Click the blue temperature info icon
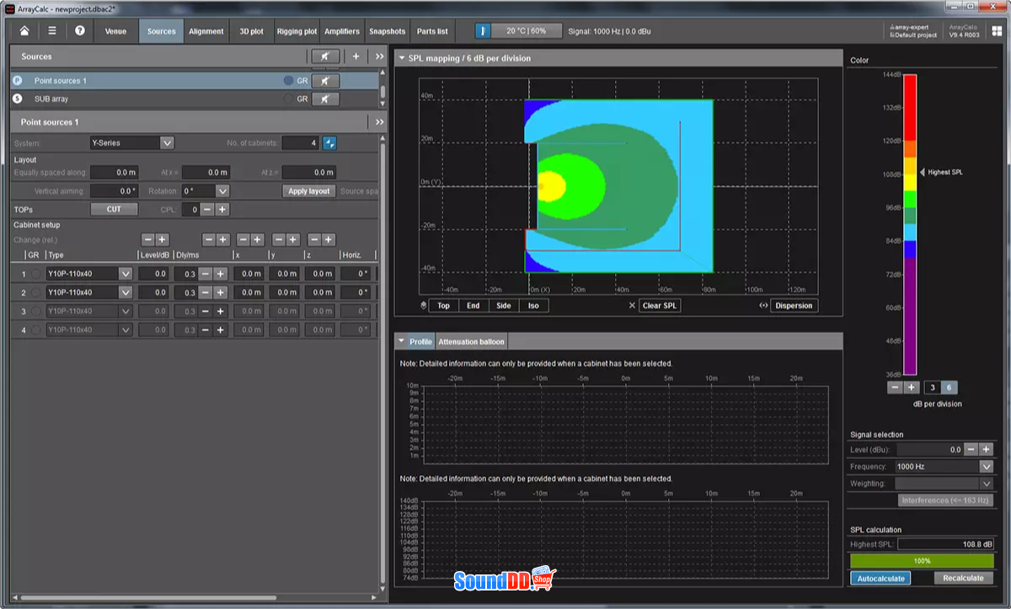The image size is (1011, 609). [x=483, y=31]
